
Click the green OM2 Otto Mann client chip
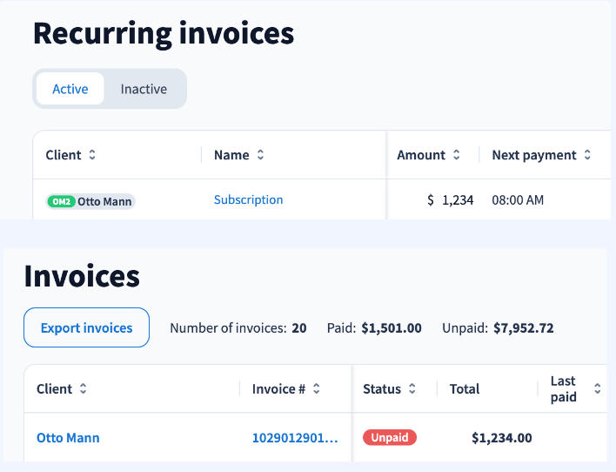pyautogui.click(x=90, y=201)
